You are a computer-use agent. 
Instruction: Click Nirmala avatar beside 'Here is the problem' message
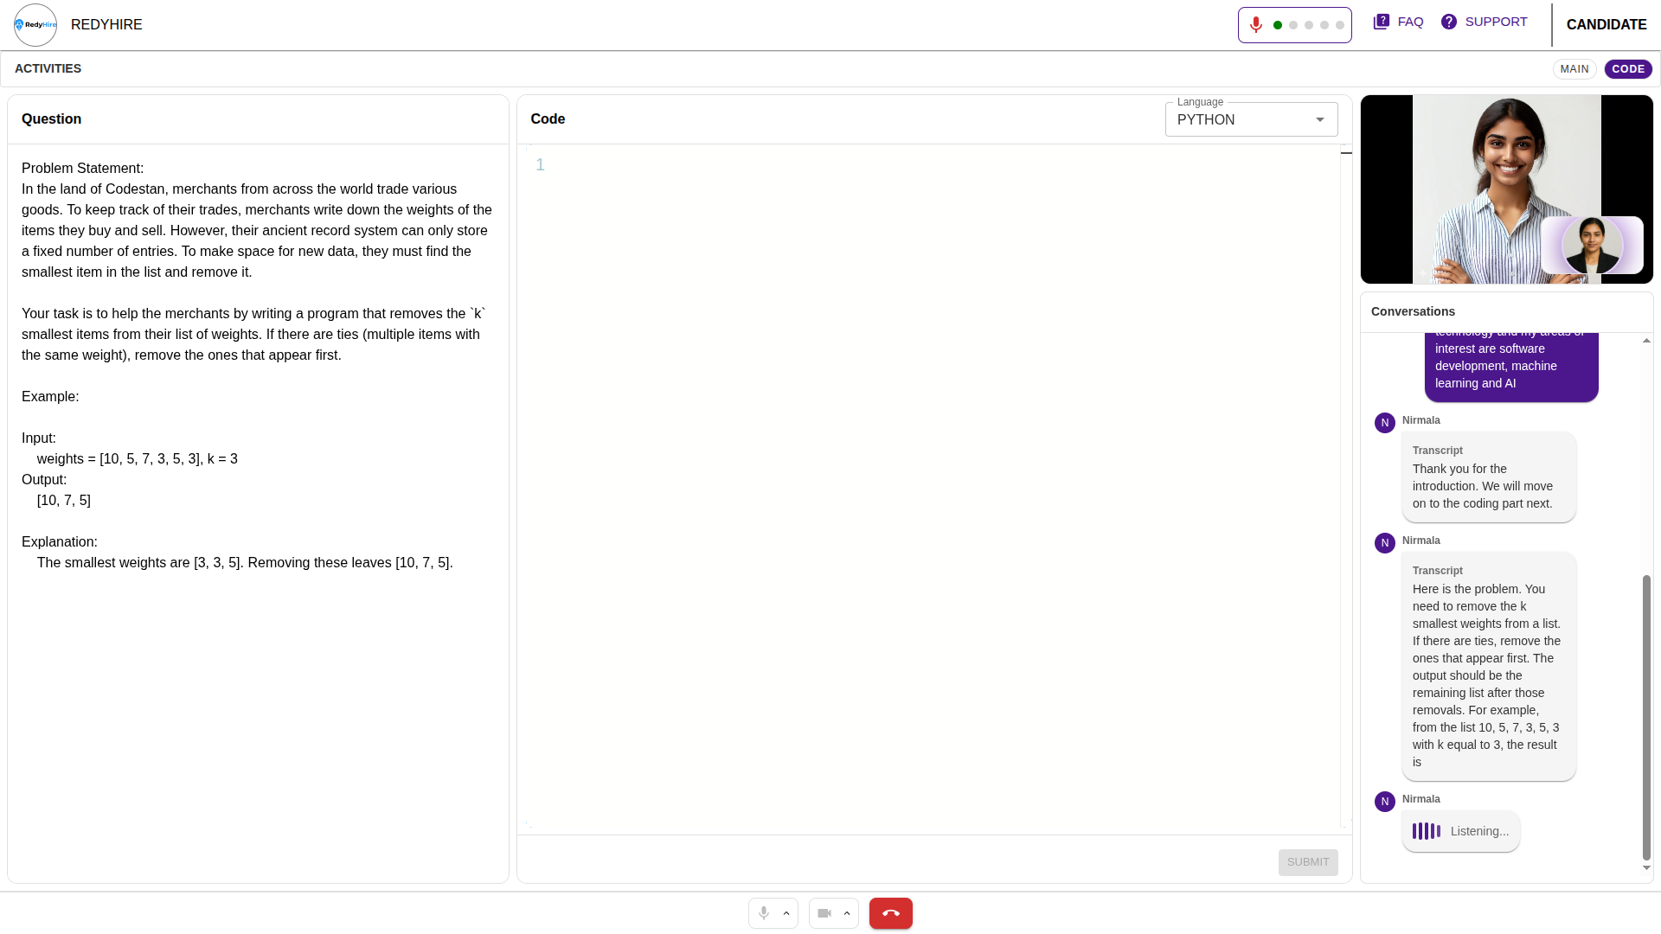click(1385, 543)
